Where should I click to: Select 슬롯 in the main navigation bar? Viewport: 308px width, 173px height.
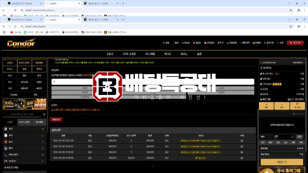(x=199, y=54)
